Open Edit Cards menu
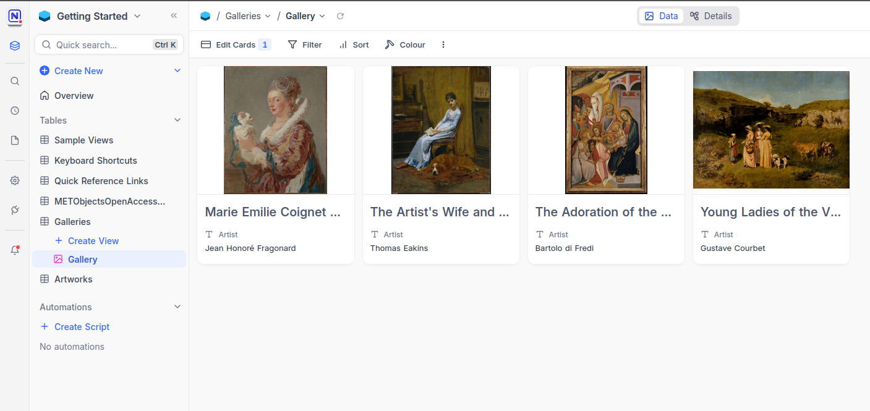This screenshot has width=870, height=411. [236, 44]
